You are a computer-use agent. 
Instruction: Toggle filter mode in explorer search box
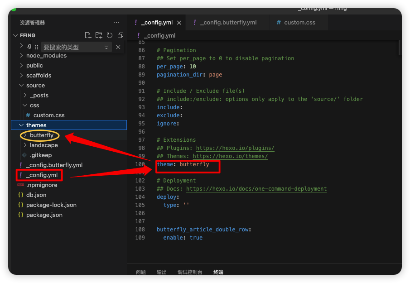point(106,47)
